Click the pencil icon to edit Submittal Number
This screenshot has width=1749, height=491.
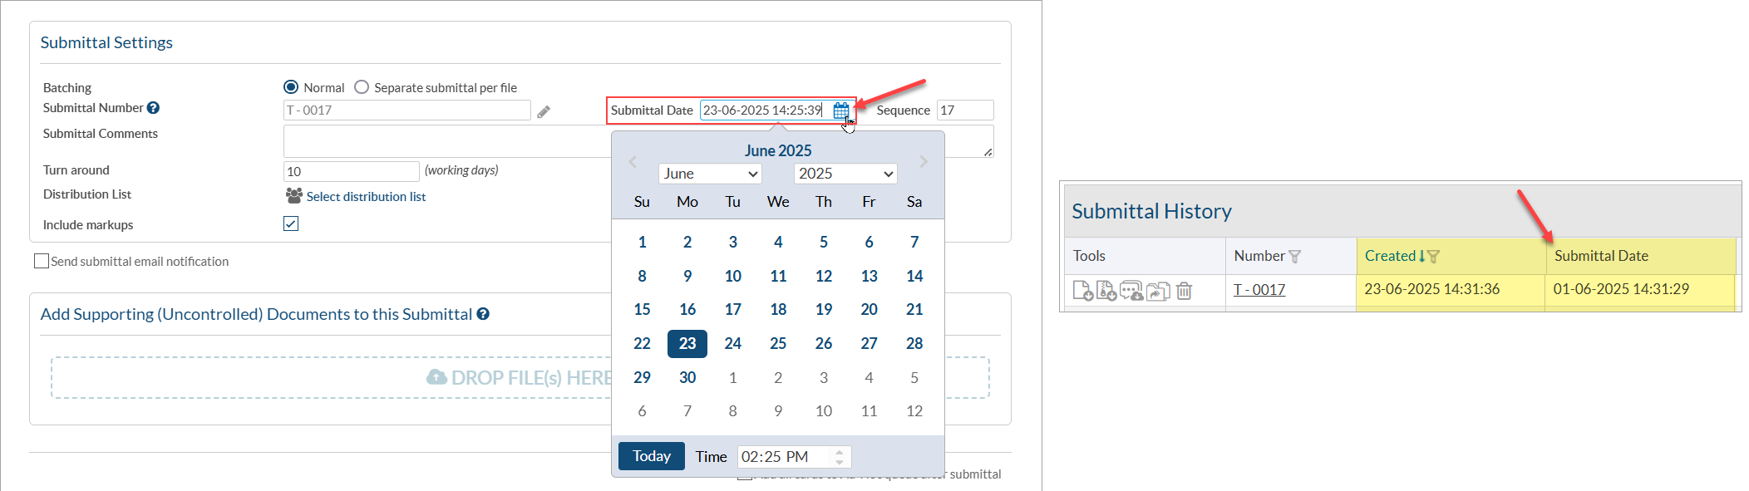[x=544, y=111]
